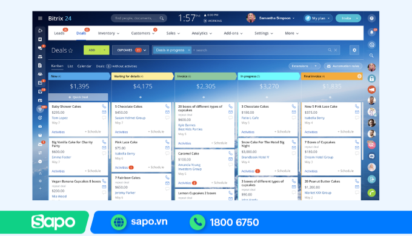Open the red megaphone icon in right sidebar
The height and width of the screenshot is (236, 412).
tap(371, 90)
